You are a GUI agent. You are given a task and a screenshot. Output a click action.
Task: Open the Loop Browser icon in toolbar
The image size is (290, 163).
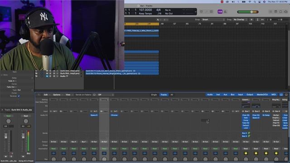(x=281, y=12)
